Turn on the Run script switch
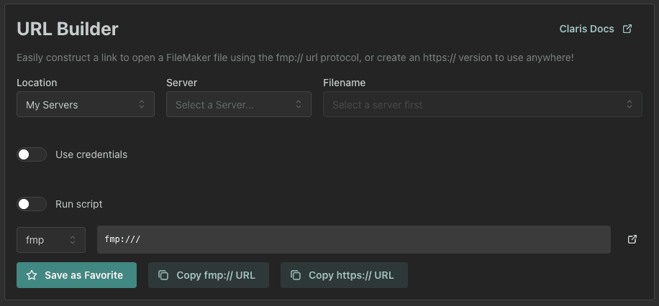Screen dimensions: 659x306 (x=32, y=204)
